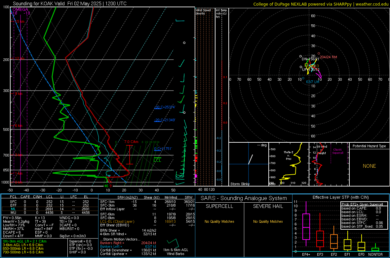This screenshot has width=390, height=258.
Task: Click the SEVERE HAIL column heading
Action: 268,206
